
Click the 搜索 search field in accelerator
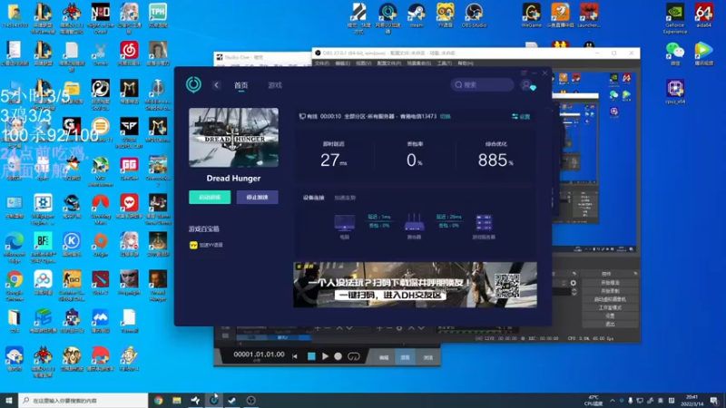[x=482, y=84]
